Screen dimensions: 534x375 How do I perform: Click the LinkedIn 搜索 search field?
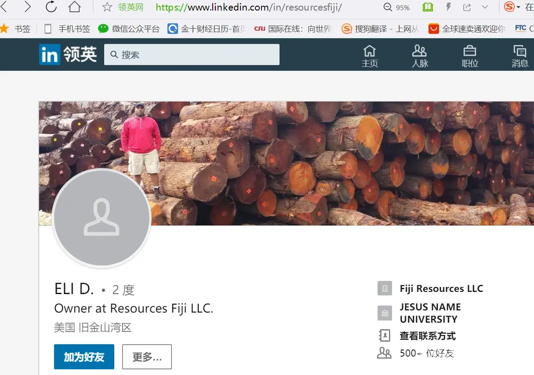pyautogui.click(x=192, y=55)
